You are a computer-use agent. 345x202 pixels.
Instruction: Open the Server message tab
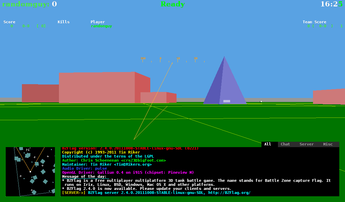(x=306, y=144)
